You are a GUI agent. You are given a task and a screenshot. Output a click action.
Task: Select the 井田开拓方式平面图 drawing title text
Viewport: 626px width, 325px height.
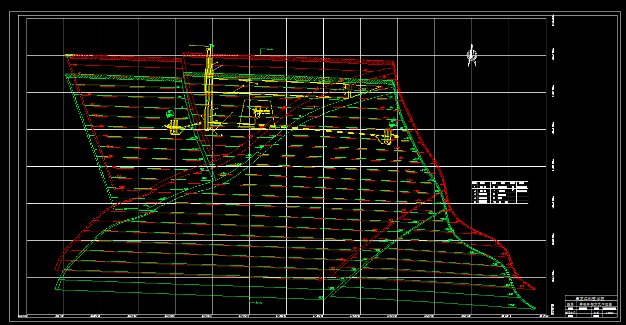point(595,304)
